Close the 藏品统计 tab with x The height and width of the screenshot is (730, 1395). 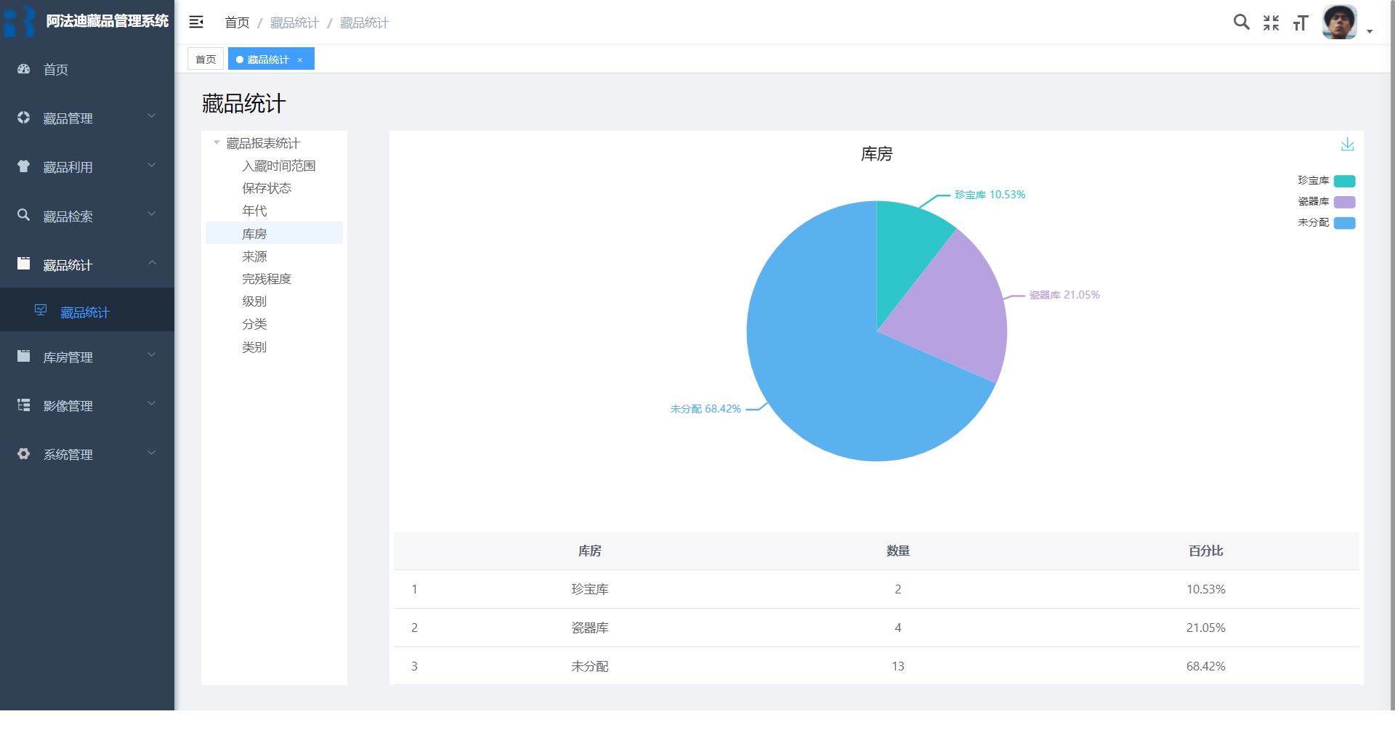pyautogui.click(x=300, y=60)
